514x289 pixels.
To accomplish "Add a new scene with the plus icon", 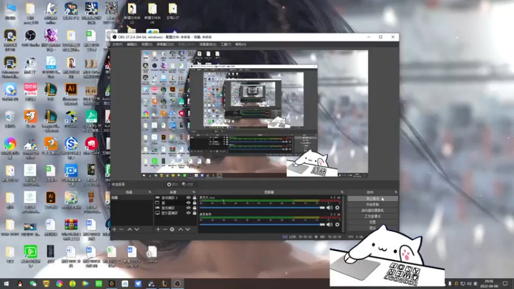I will [x=114, y=229].
